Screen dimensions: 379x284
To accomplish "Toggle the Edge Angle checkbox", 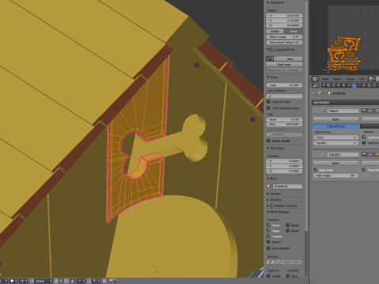I will coord(315,170).
